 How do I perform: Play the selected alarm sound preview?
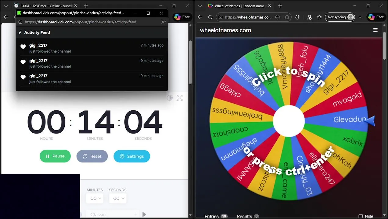[x=144, y=214]
